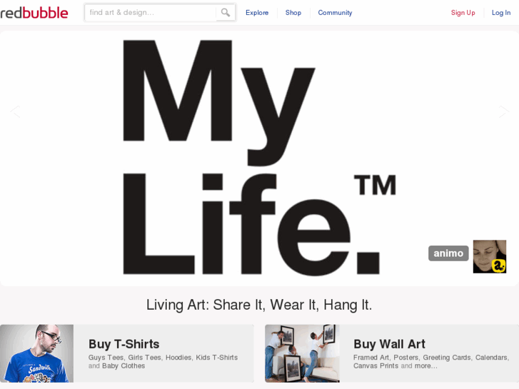This screenshot has height=389, width=519.
Task: Click the Log In link
Action: pos(501,13)
